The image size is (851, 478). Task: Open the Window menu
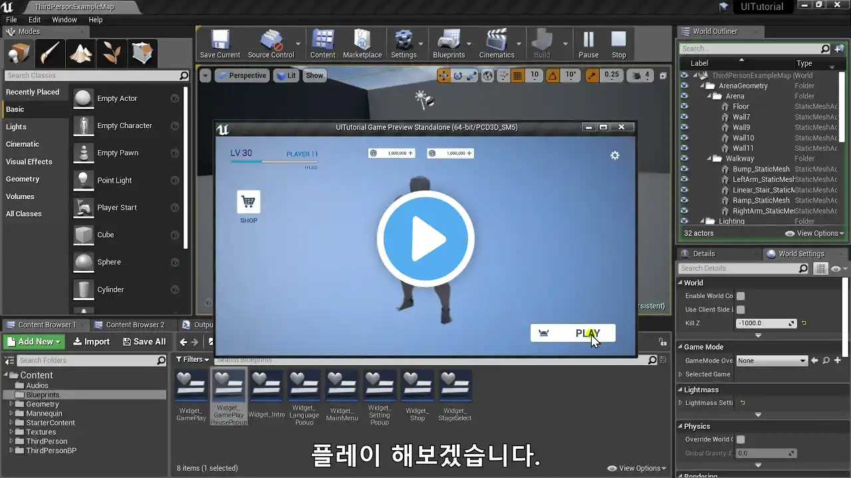coord(64,20)
